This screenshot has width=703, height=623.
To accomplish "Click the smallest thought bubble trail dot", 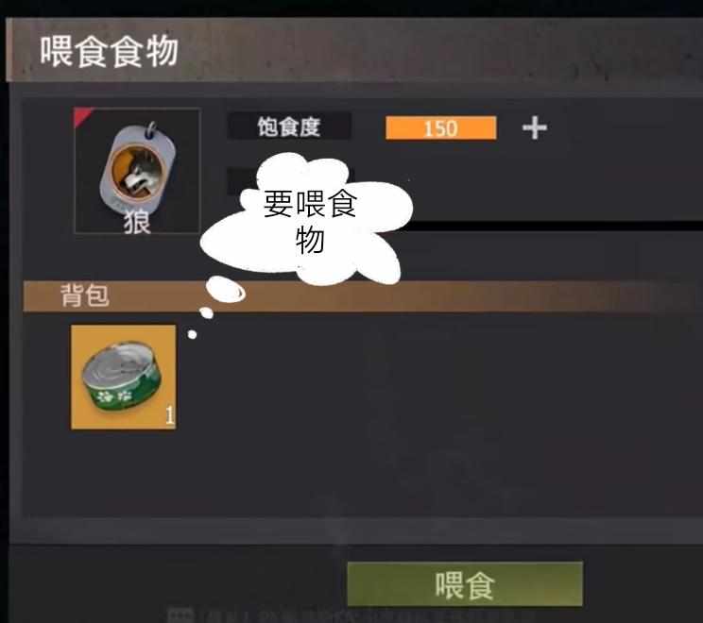I will point(193,334).
